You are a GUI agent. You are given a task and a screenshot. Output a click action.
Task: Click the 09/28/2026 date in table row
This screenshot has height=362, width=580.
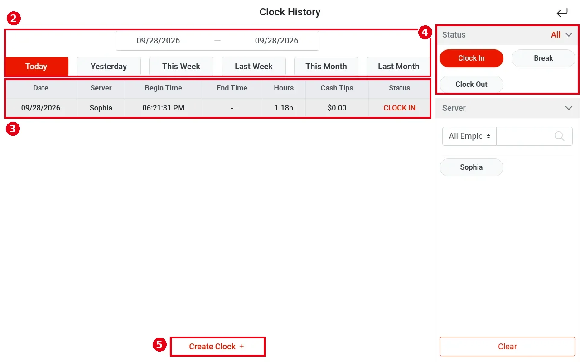pos(41,108)
